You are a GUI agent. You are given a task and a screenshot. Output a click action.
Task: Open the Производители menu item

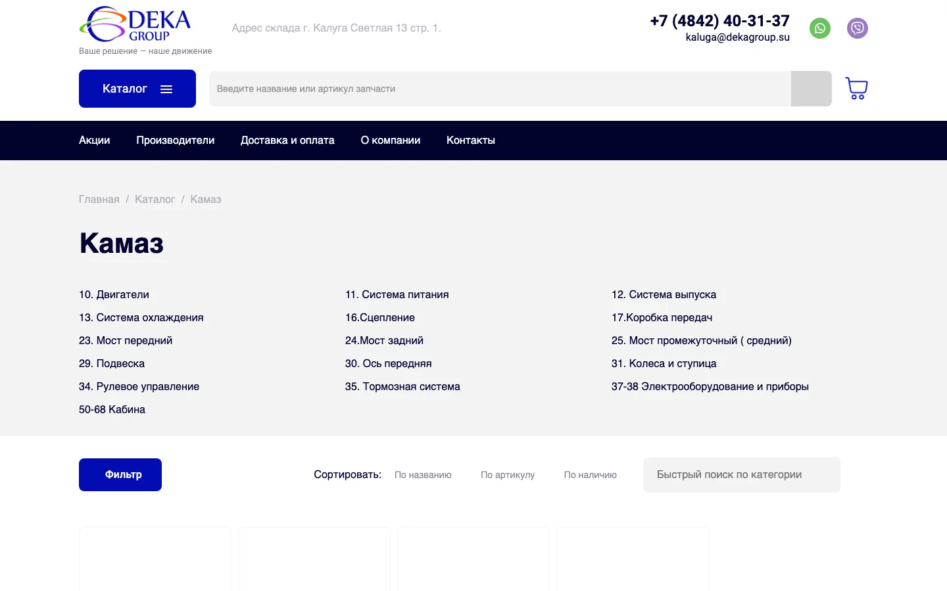[176, 141]
